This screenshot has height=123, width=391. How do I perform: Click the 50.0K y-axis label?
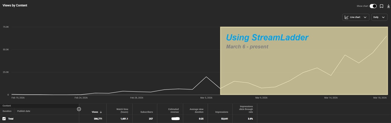pyautogui.click(x=5, y=50)
